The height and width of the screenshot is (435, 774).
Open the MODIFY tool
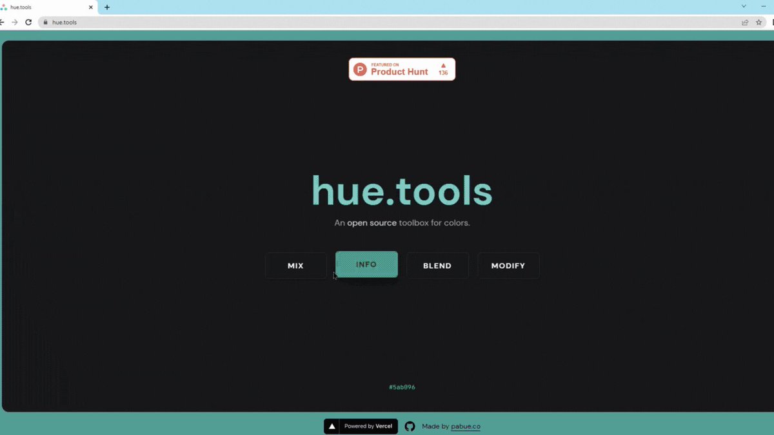[x=508, y=266]
